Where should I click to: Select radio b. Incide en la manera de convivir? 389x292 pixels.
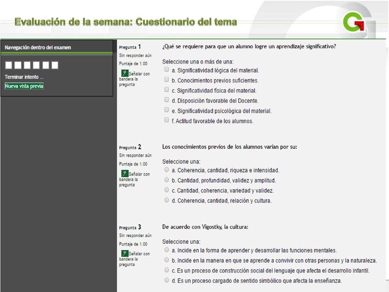tap(167, 260)
